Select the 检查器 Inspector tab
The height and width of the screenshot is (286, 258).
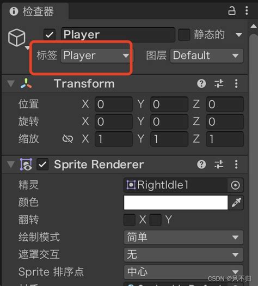[32, 11]
